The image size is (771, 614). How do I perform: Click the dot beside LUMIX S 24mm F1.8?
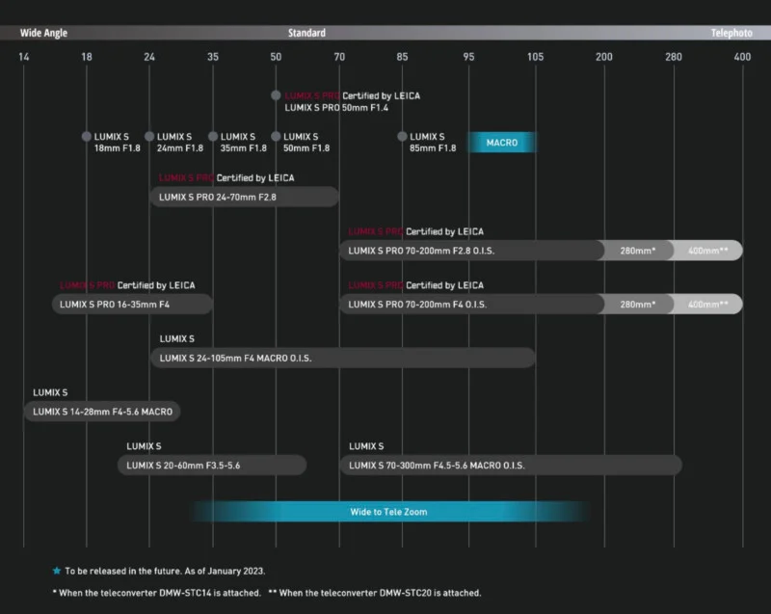149,137
